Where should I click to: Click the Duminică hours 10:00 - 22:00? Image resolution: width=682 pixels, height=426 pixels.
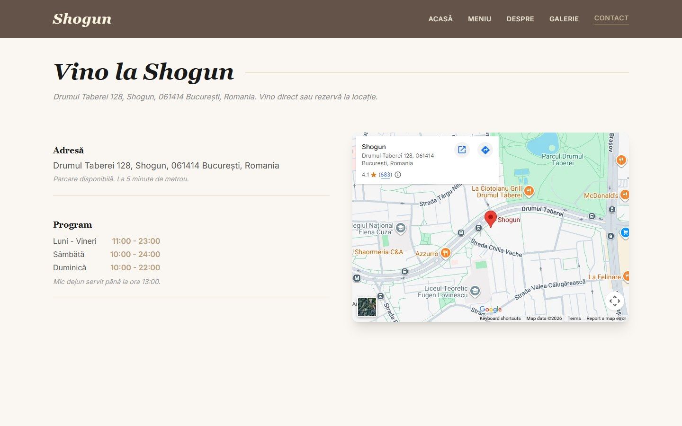click(135, 267)
